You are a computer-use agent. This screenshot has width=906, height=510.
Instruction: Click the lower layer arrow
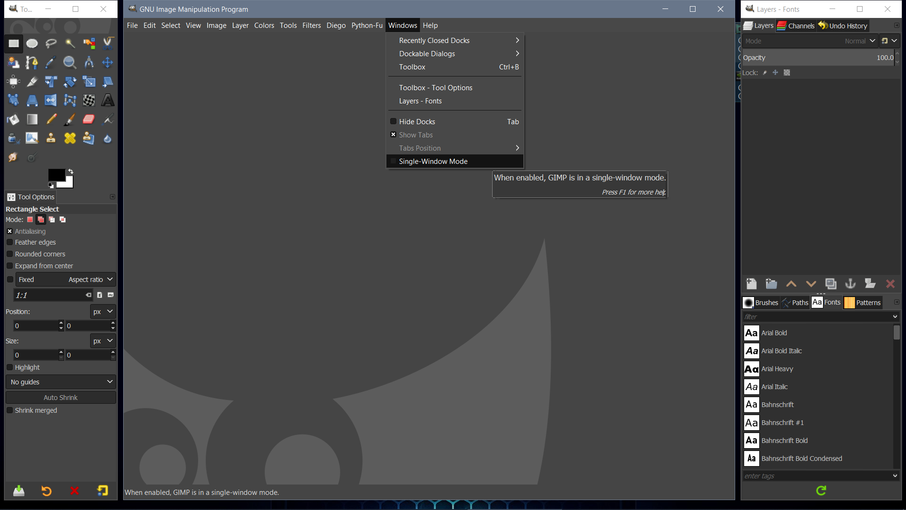pyautogui.click(x=811, y=284)
